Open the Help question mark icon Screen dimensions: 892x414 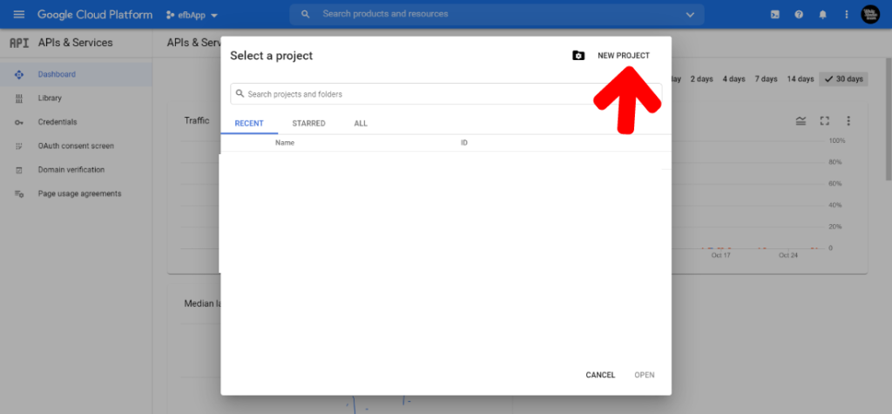tap(799, 14)
